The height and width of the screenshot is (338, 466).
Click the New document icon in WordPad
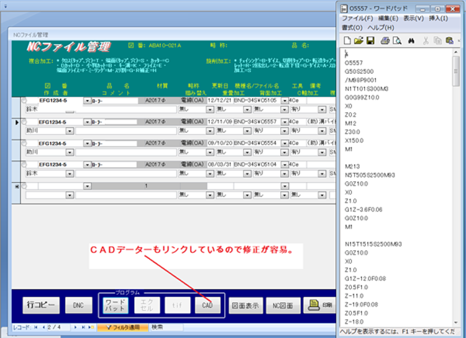click(x=347, y=41)
